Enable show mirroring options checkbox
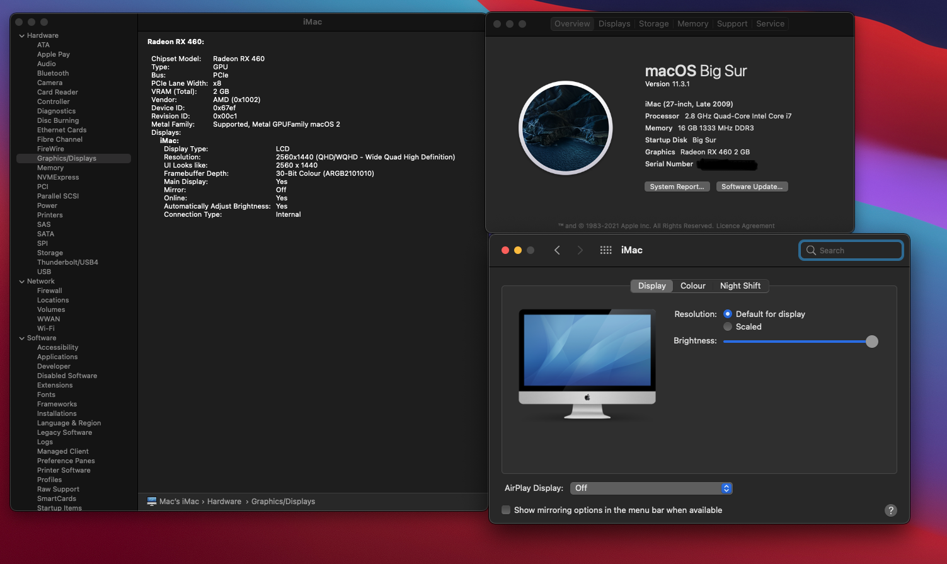 coord(506,510)
